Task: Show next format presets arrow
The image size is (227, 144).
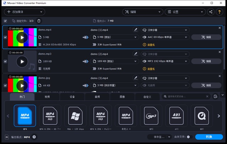Action: [219, 116]
